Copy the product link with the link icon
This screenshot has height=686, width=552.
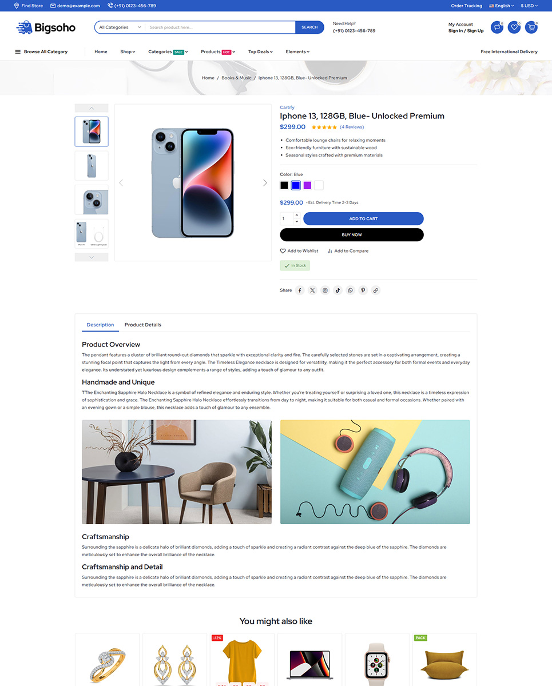click(x=375, y=290)
